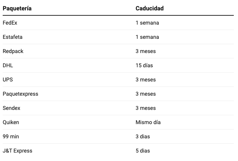Select the DHL carrier cell
This screenshot has height=161, width=238.
click(x=8, y=65)
